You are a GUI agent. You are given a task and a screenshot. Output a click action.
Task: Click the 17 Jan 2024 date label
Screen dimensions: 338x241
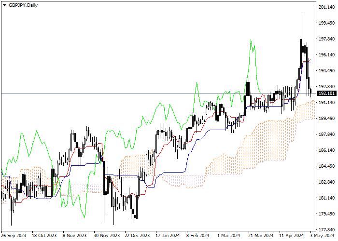click(x=168, y=236)
